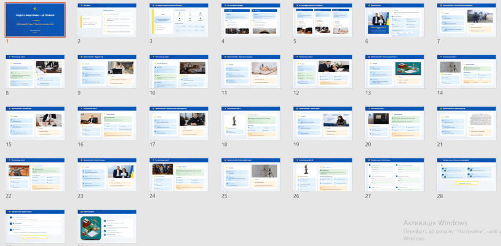Select the slide 1 title thumbnail
The height and width of the screenshot is (246, 501).
point(35,20)
